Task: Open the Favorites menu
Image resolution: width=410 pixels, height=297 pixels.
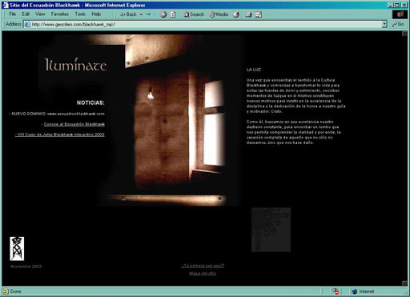Action: tap(60, 14)
